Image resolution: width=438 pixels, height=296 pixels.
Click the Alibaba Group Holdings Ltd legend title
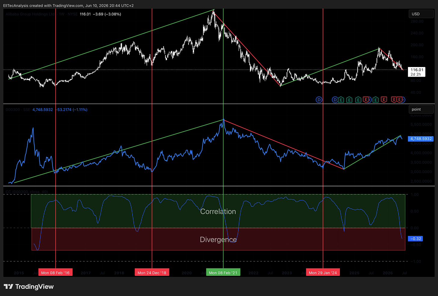click(31, 14)
